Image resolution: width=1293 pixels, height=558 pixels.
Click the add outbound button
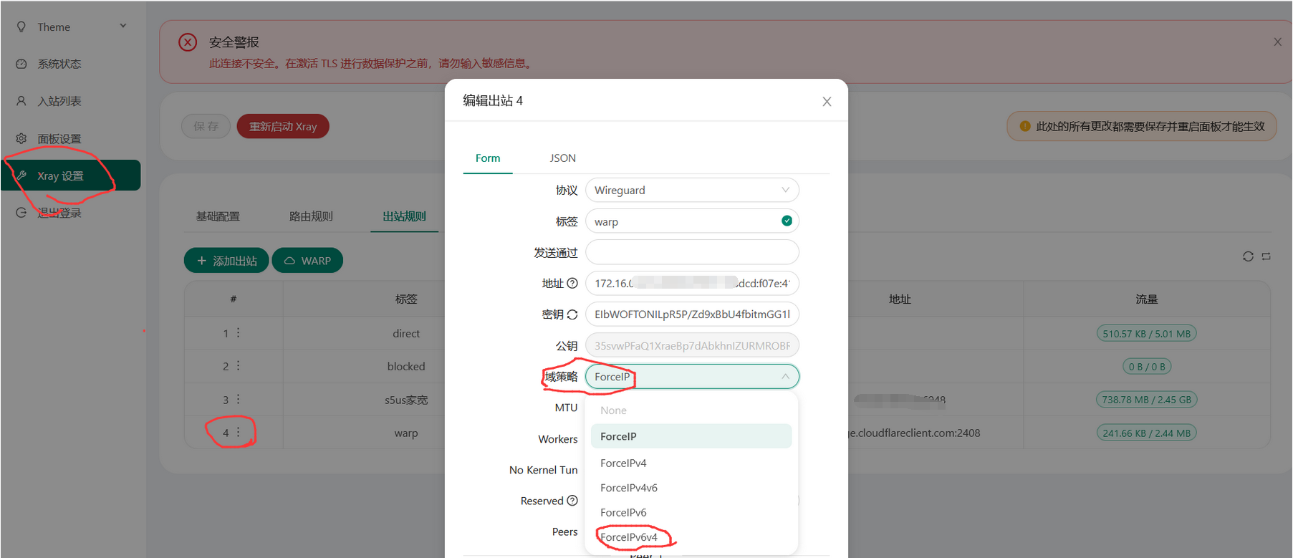pyautogui.click(x=226, y=261)
